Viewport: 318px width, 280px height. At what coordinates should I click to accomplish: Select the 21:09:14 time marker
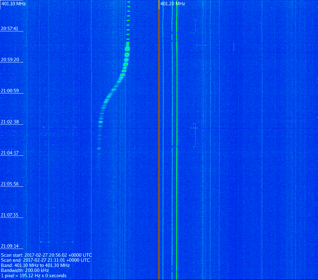click(10, 246)
